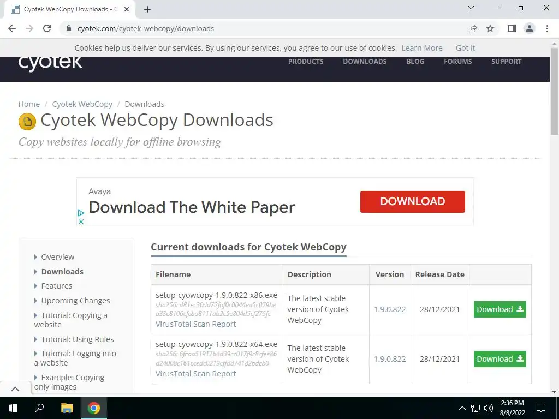Click the padlock site info icon
The width and height of the screenshot is (559, 419).
click(x=69, y=28)
